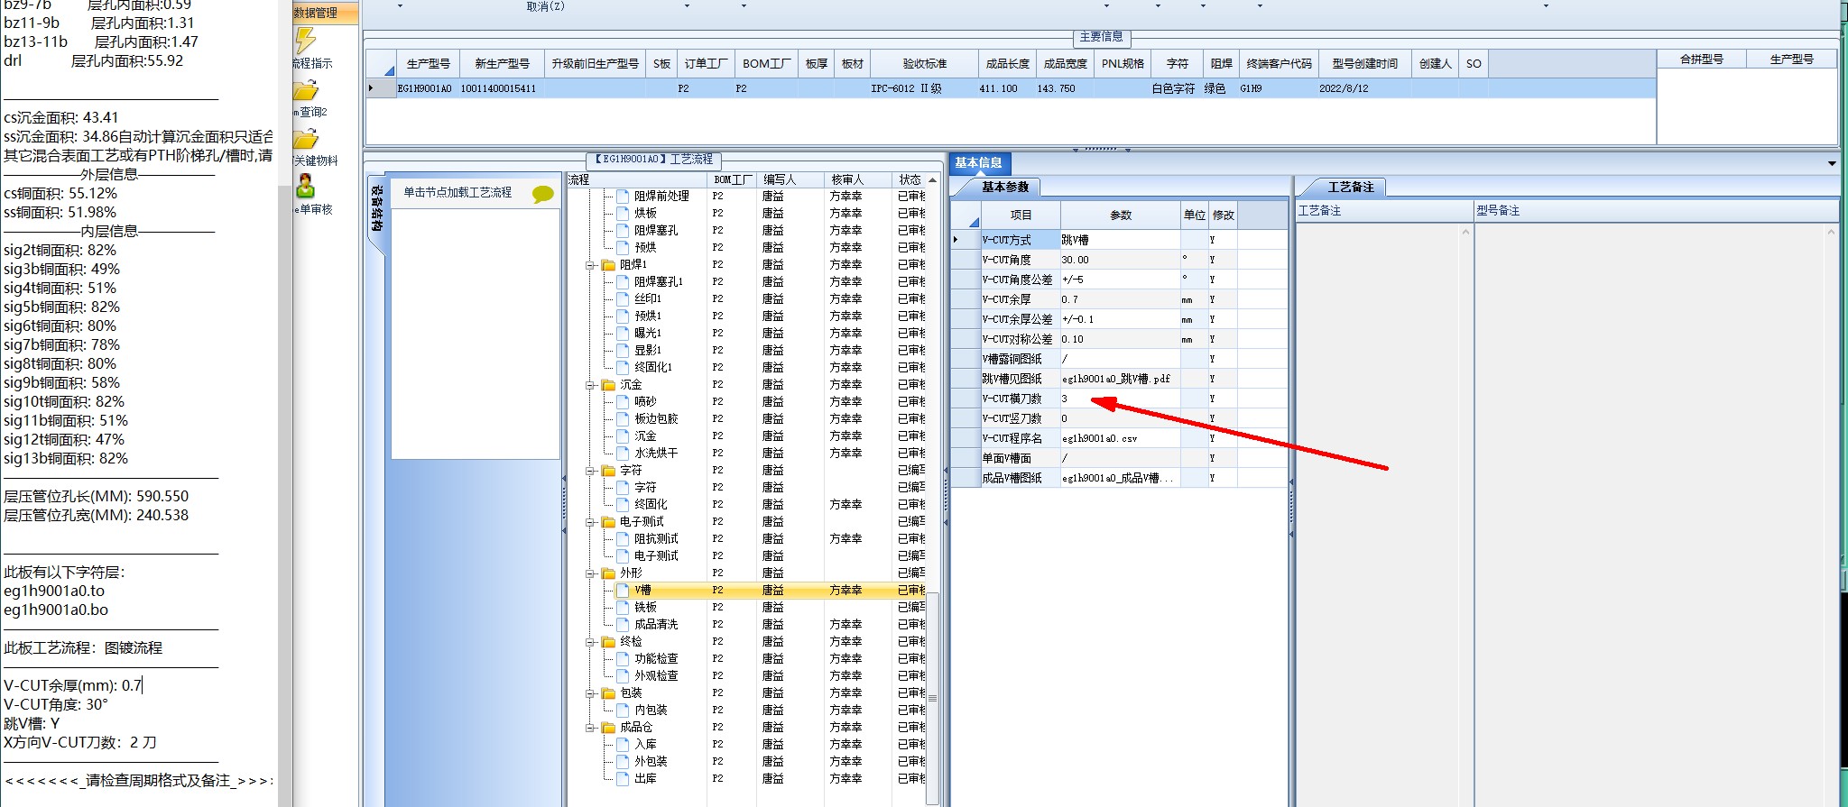This screenshot has width=1848, height=807.
Task: Collapse the 字符 tree node
Action: [x=591, y=471]
